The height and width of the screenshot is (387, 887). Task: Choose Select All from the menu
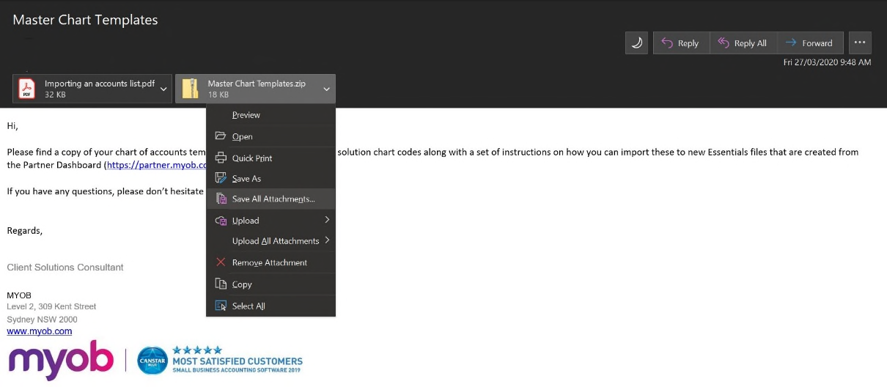[x=248, y=306]
